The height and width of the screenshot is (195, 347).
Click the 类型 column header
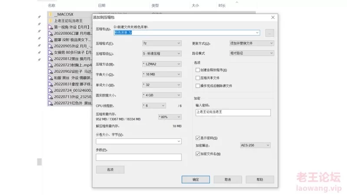click(155, 6)
